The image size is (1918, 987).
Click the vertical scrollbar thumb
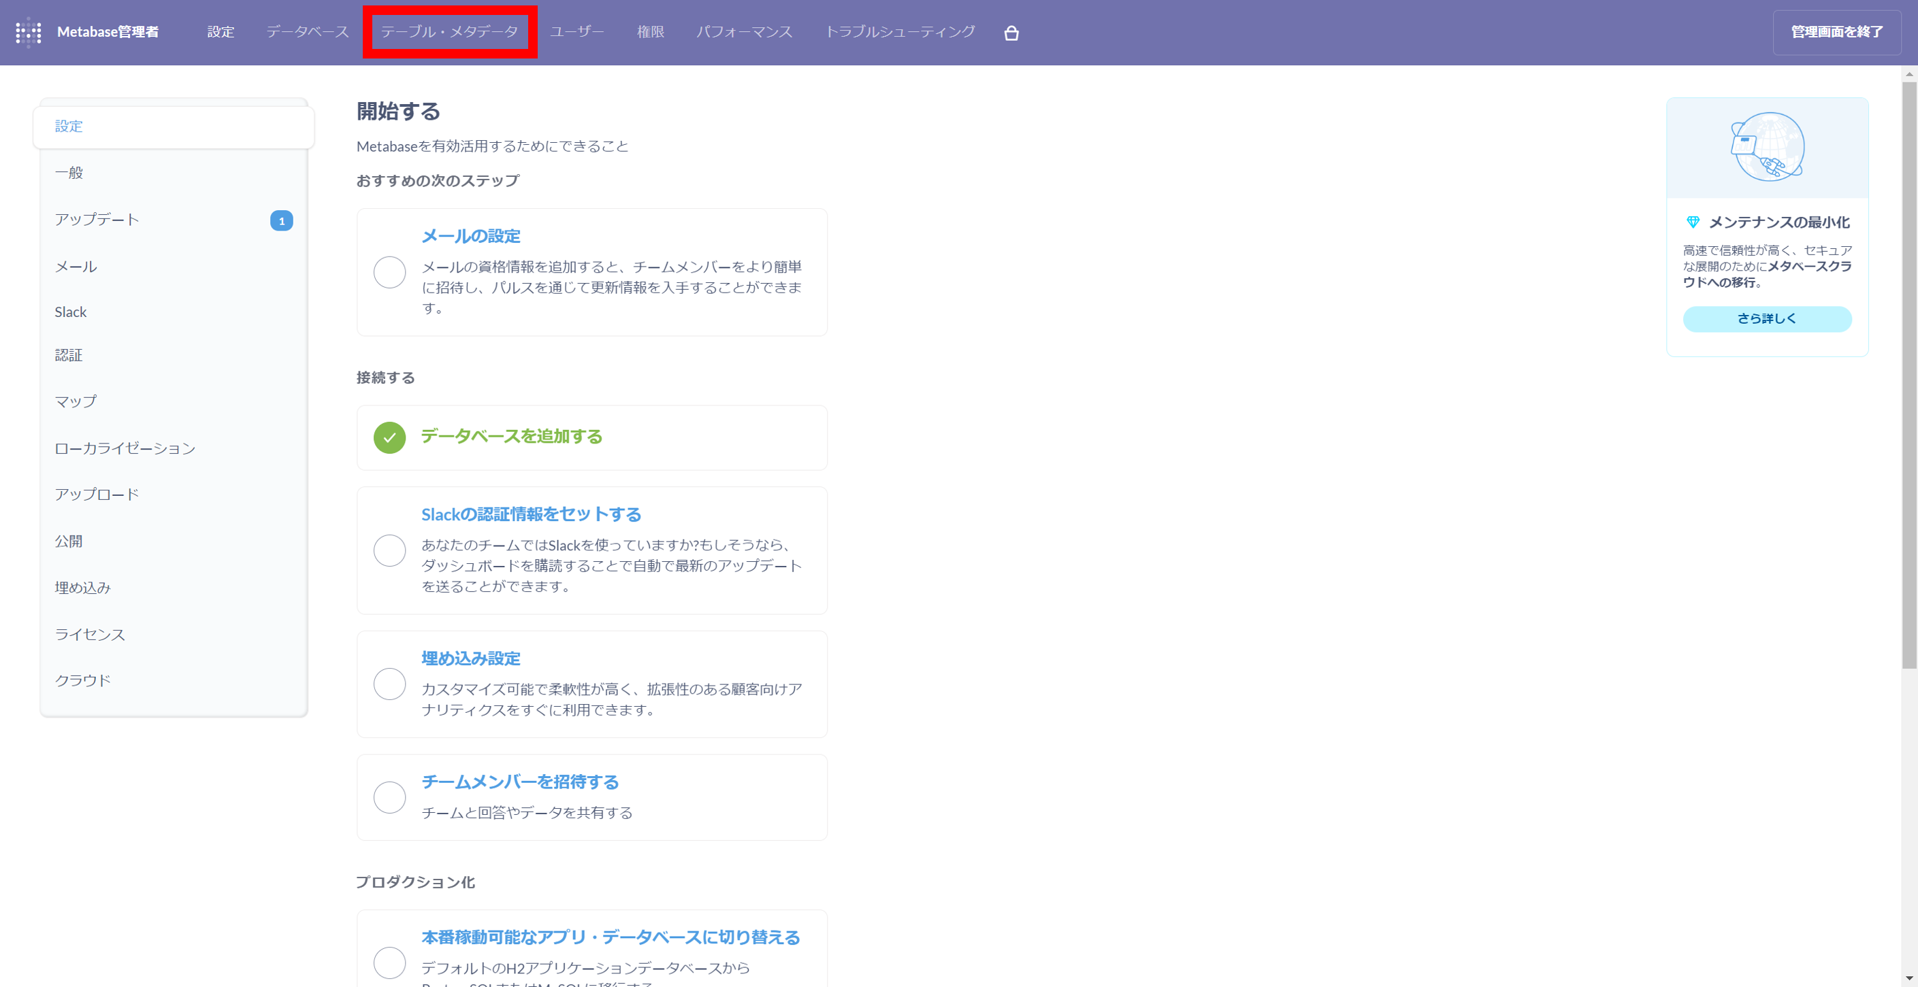pos(1909,374)
